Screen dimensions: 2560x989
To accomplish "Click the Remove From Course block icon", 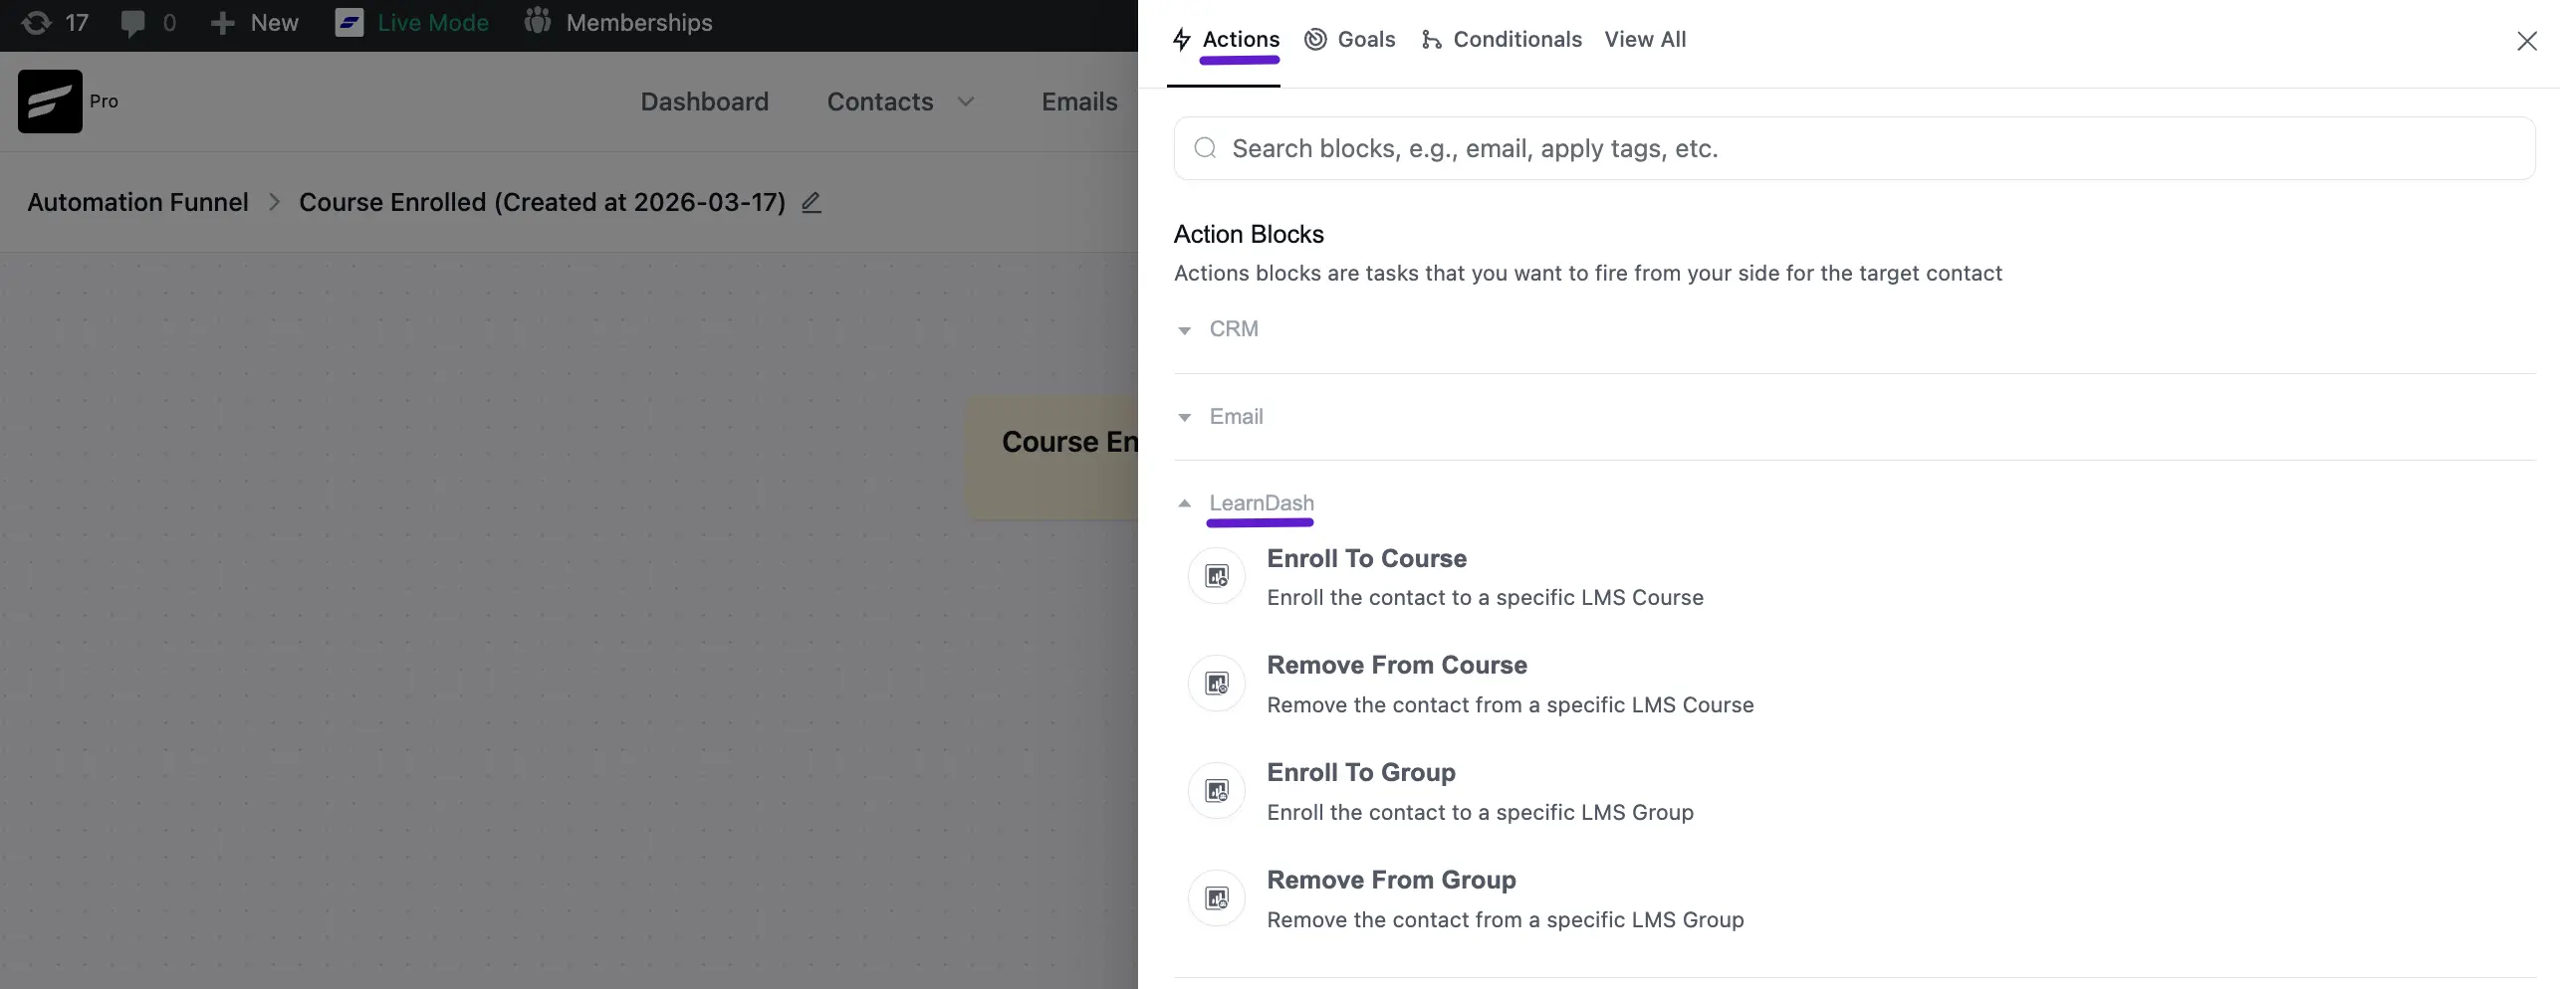I will point(1217,684).
